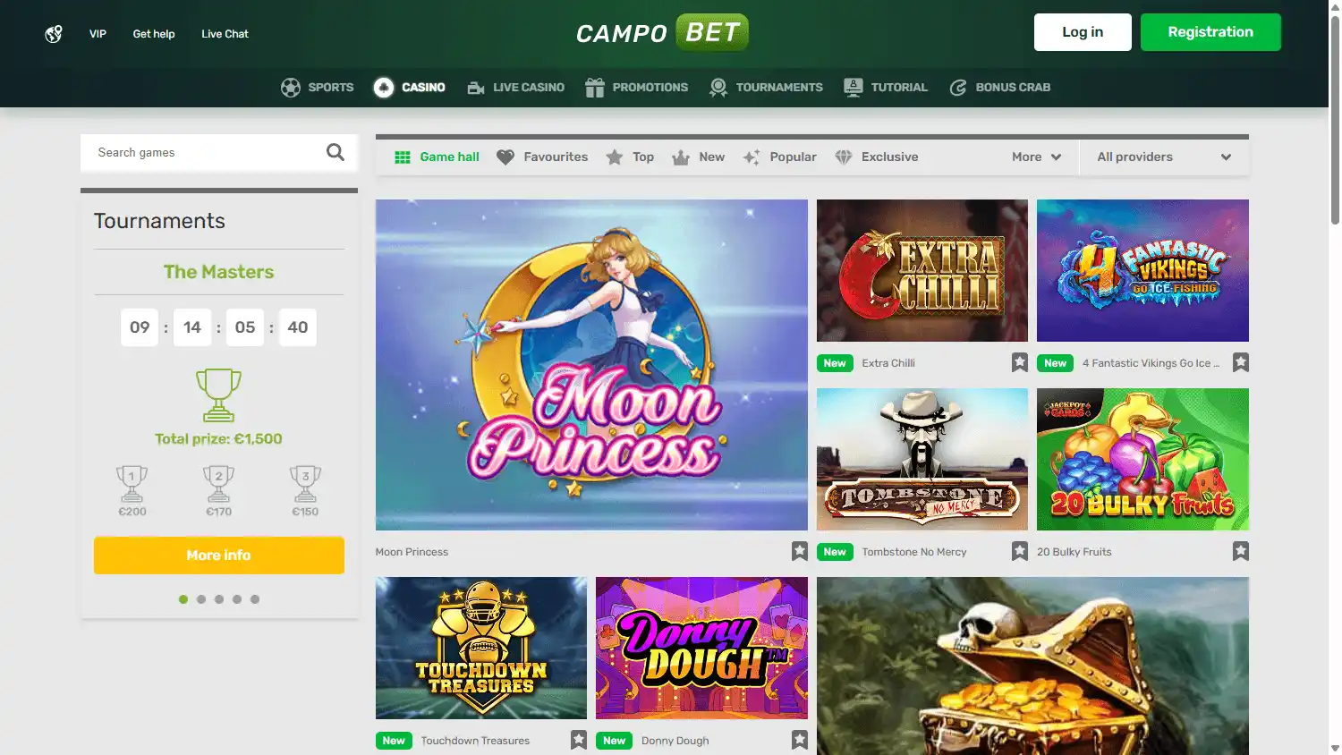The width and height of the screenshot is (1342, 755).
Task: Open the All providers dropdown
Action: point(1164,157)
